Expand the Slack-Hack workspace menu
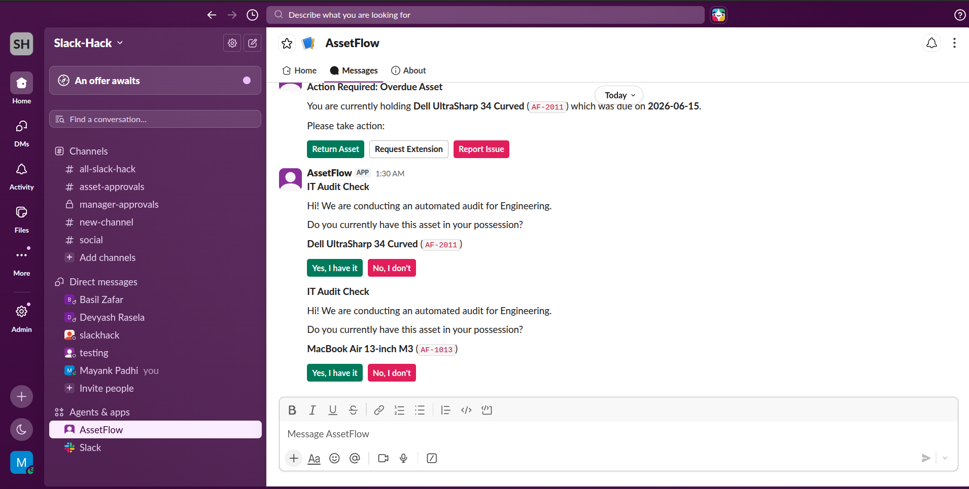 click(88, 43)
